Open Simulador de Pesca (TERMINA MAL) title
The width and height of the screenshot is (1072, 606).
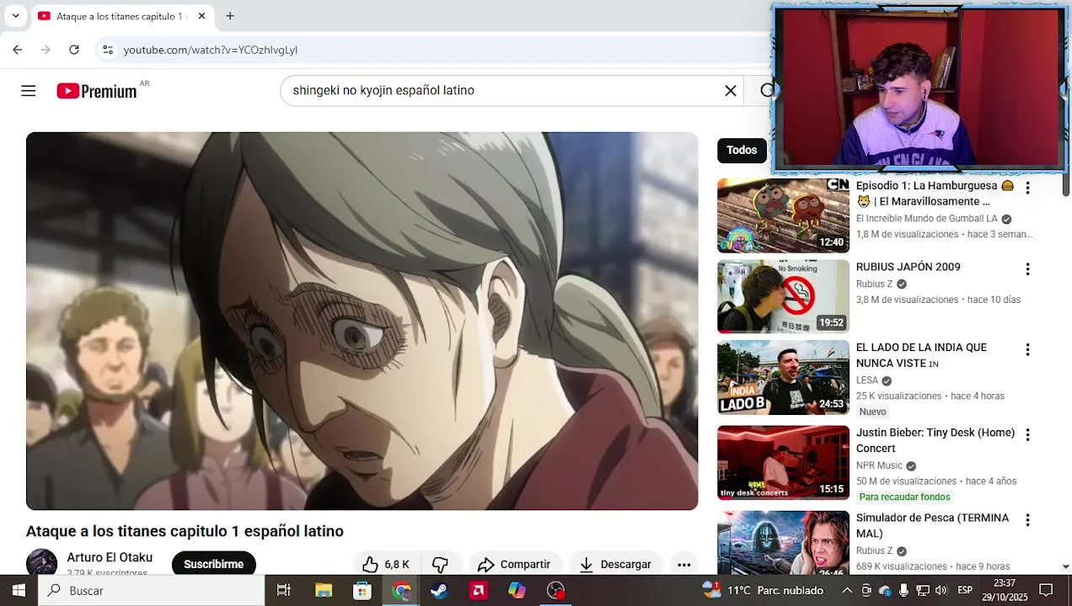coord(932,525)
